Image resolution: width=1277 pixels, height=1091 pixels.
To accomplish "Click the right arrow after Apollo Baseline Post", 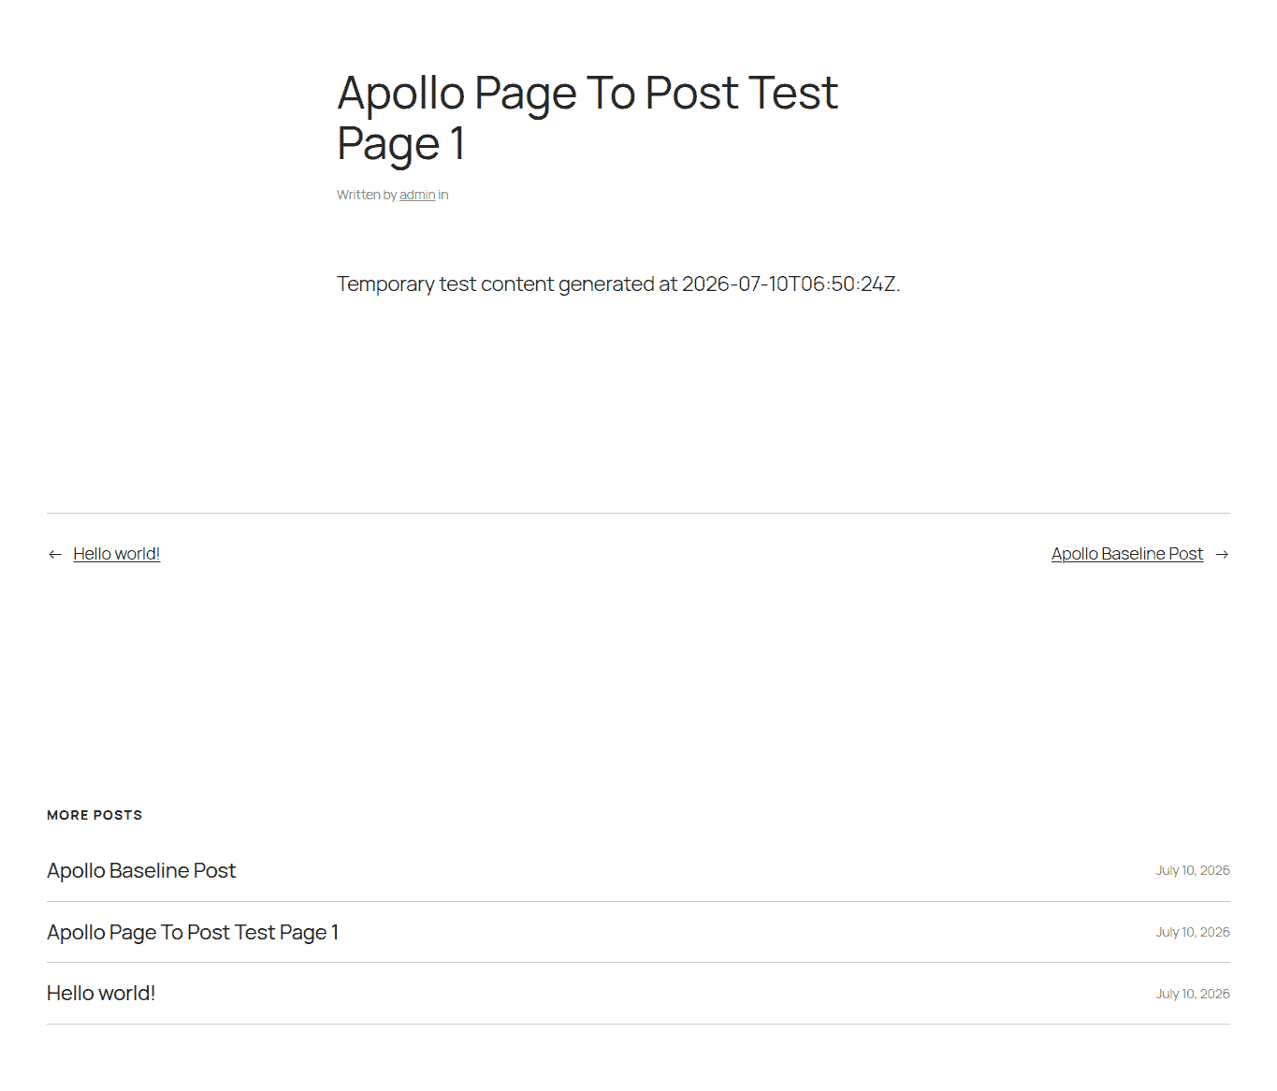I will tap(1222, 555).
